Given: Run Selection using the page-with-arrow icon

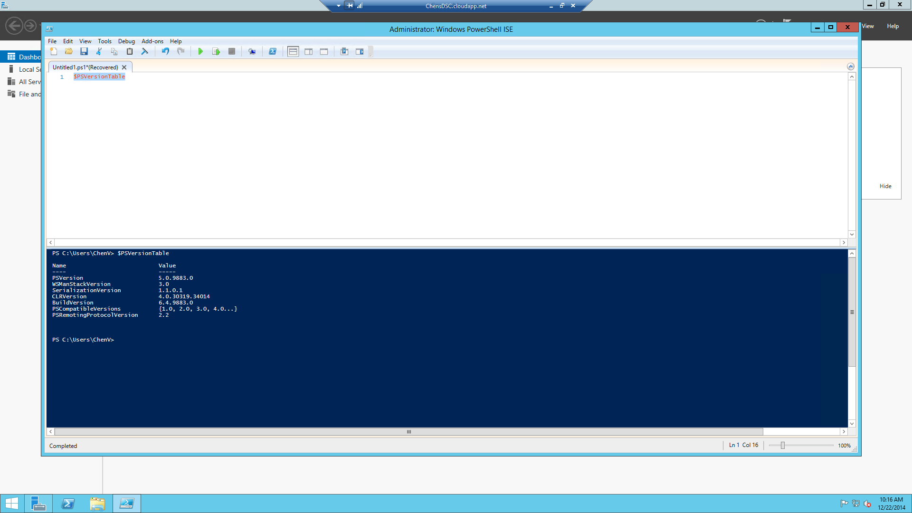Looking at the screenshot, I should [216, 51].
